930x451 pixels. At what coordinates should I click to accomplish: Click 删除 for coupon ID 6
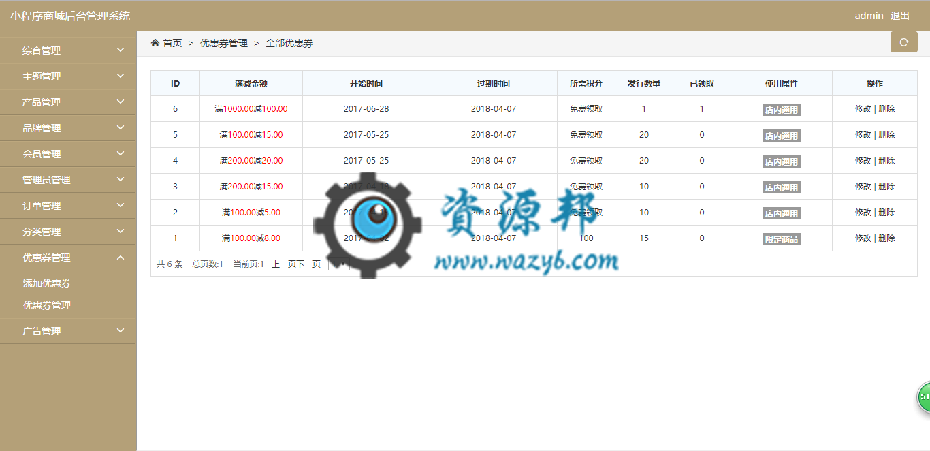[x=886, y=109]
